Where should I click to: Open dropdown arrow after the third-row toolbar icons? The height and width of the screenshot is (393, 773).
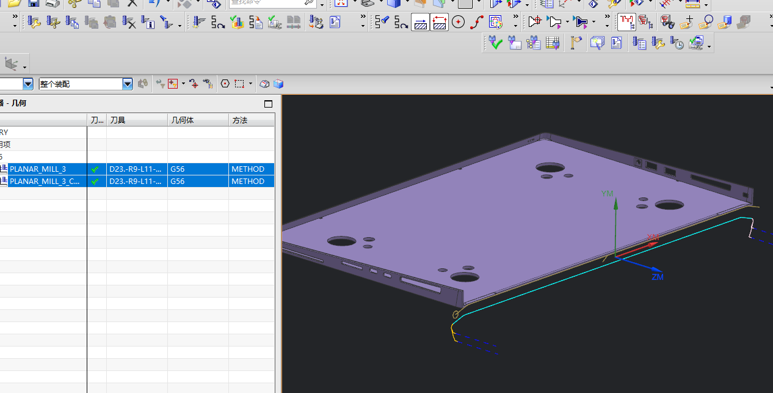tap(709, 46)
